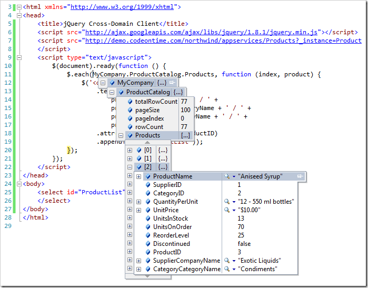Collapse the Products array node
Viewport: 368px width, 288px height.
(121, 135)
